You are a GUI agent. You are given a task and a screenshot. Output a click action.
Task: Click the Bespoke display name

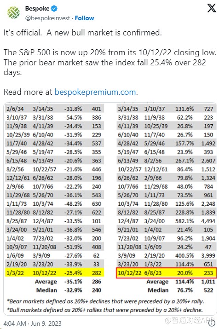[x=37, y=8]
